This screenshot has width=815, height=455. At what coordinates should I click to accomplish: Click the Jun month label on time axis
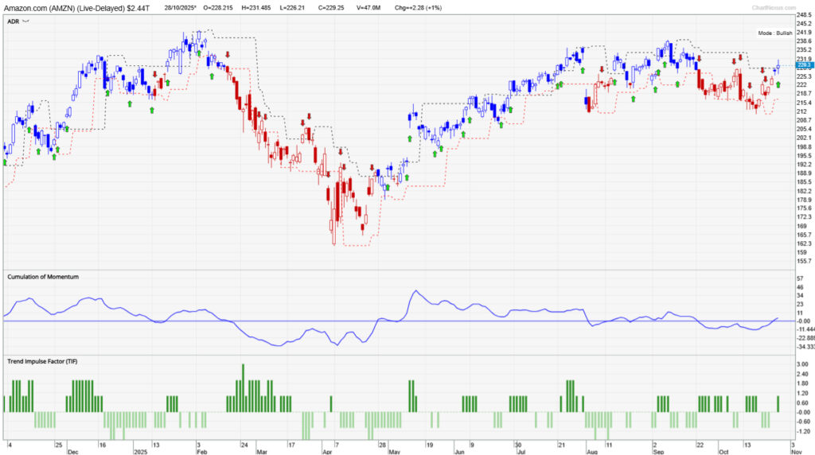[459, 452]
